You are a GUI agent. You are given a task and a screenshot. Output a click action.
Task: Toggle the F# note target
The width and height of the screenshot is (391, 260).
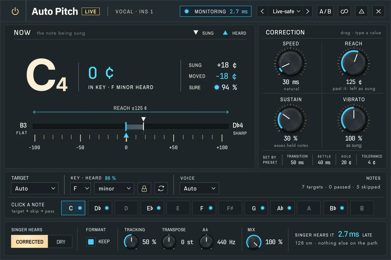click(230, 208)
